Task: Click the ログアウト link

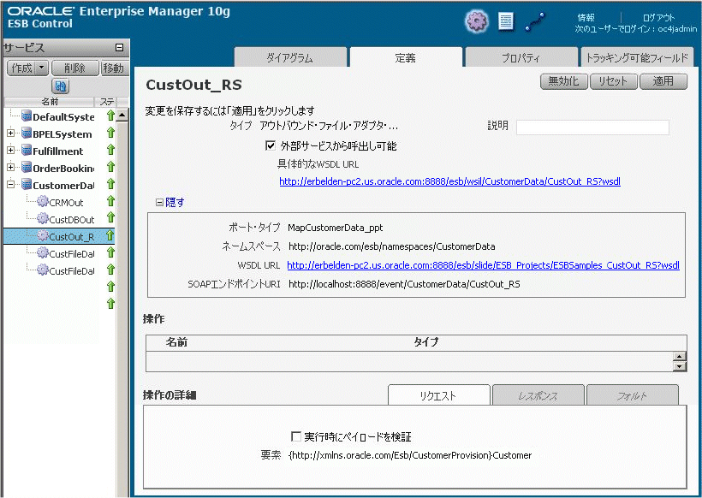Action: tap(658, 17)
